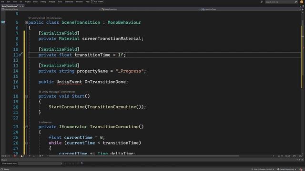This screenshot has height=171, width=305.
Task: Click the warning count indicator
Action: pos(22,156)
